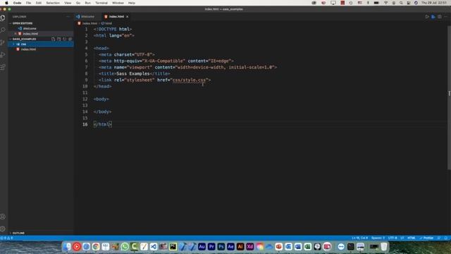Screen dimensions: 451x254
Task: Open the File menu
Action: click(28, 3)
